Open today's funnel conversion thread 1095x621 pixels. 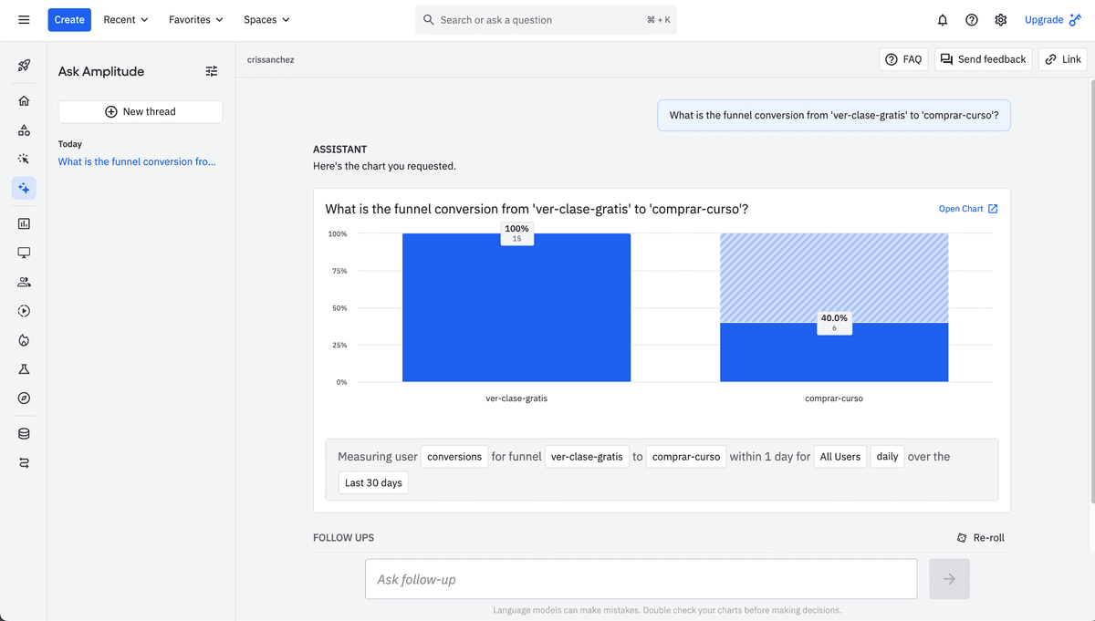coord(137,162)
